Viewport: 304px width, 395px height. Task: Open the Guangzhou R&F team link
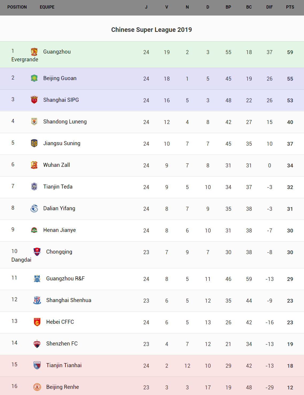click(65, 279)
